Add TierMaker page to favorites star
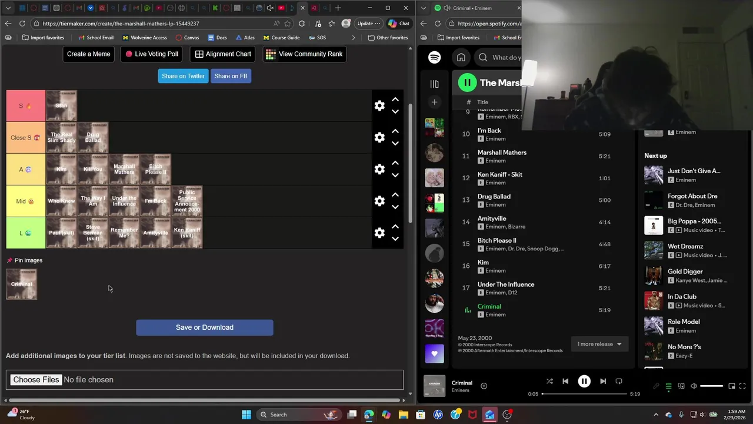The height and width of the screenshot is (424, 753). point(288,24)
